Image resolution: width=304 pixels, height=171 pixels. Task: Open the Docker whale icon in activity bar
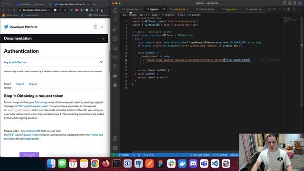tap(115, 76)
